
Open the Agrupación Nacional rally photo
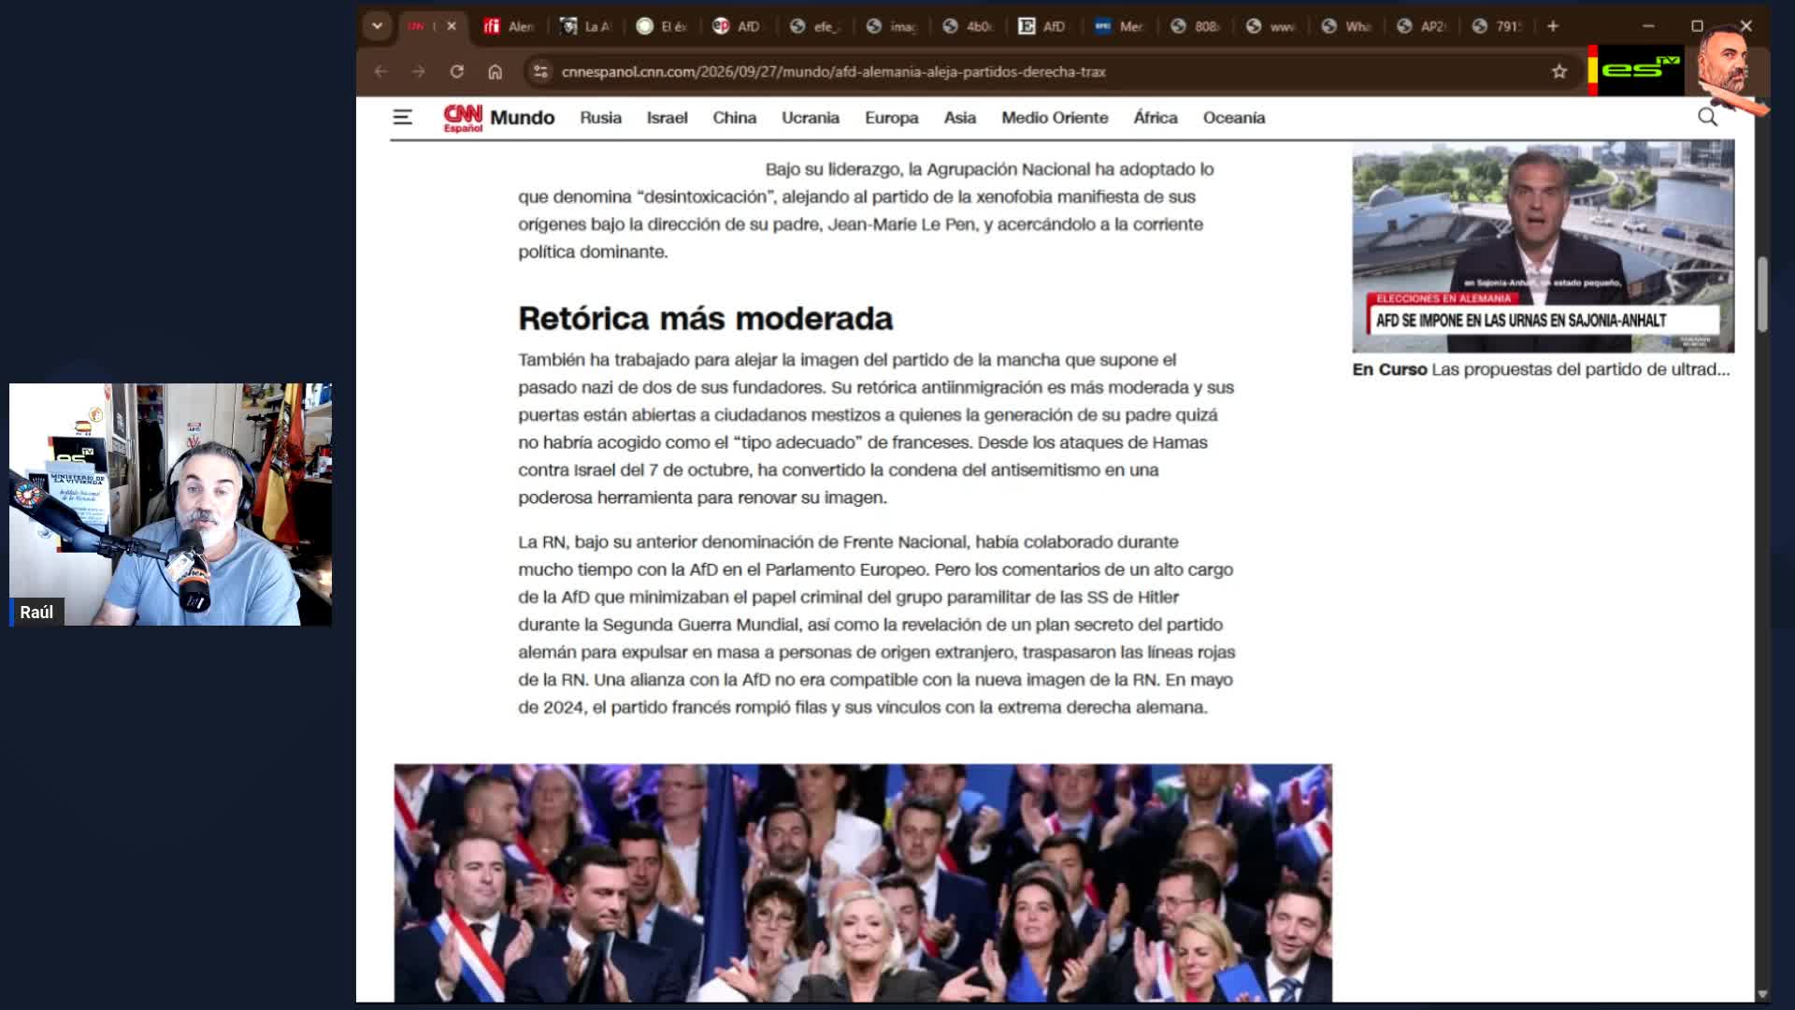point(863,883)
